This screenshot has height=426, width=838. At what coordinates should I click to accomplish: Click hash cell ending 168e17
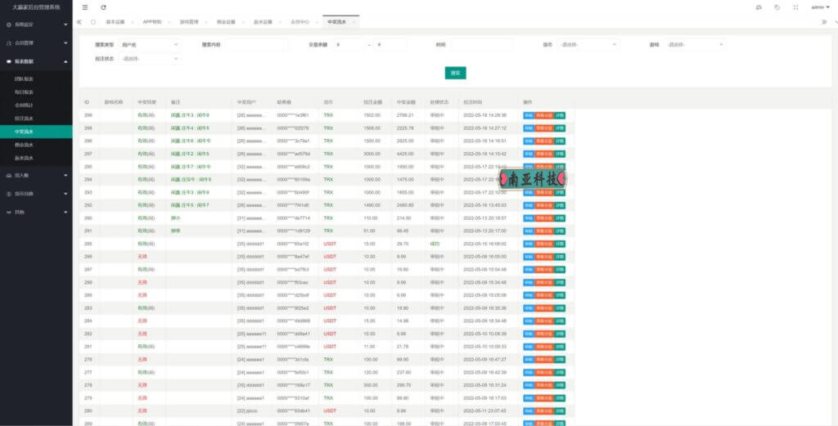[x=293, y=385]
